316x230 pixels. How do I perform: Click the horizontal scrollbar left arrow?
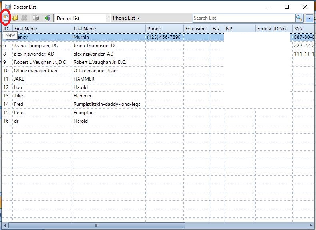point(5,225)
